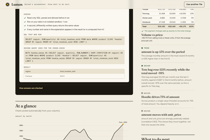
Task: Click the At a glance heading
Action: pyautogui.click(x=26, y=106)
